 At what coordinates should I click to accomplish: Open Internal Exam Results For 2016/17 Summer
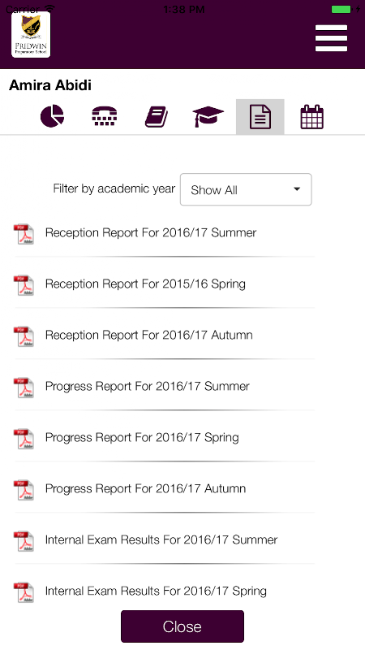(x=161, y=539)
